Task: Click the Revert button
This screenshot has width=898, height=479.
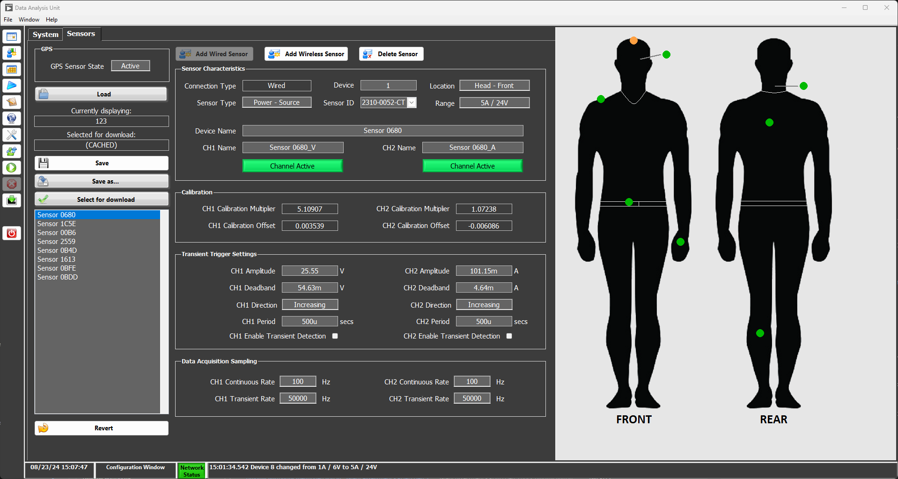Action: click(x=101, y=428)
